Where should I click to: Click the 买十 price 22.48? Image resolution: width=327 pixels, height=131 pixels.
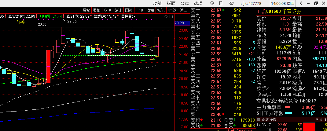(x=216, y=114)
